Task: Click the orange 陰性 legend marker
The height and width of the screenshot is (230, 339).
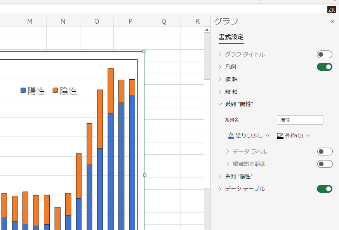Action: point(55,91)
